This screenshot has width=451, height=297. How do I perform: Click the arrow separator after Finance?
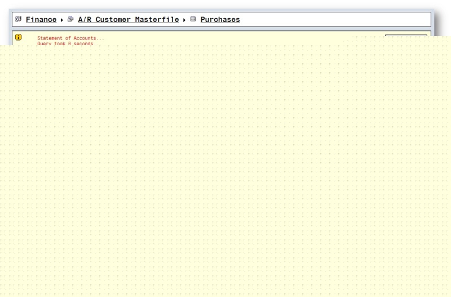tap(61, 20)
